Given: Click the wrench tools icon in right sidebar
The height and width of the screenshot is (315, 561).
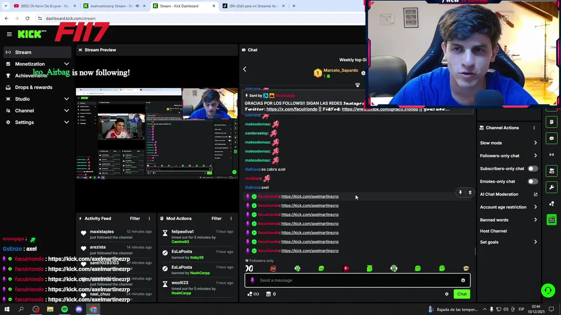Looking at the screenshot, I should [x=551, y=187].
